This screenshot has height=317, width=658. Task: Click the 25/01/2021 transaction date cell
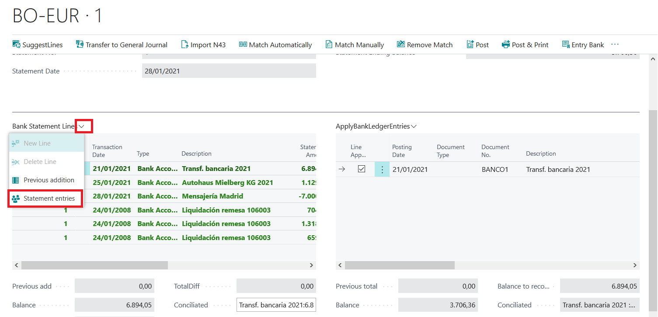111,182
